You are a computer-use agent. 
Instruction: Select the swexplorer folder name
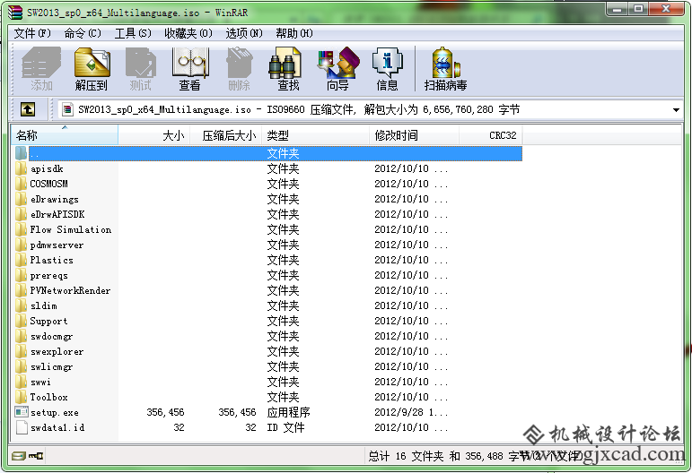pos(57,351)
